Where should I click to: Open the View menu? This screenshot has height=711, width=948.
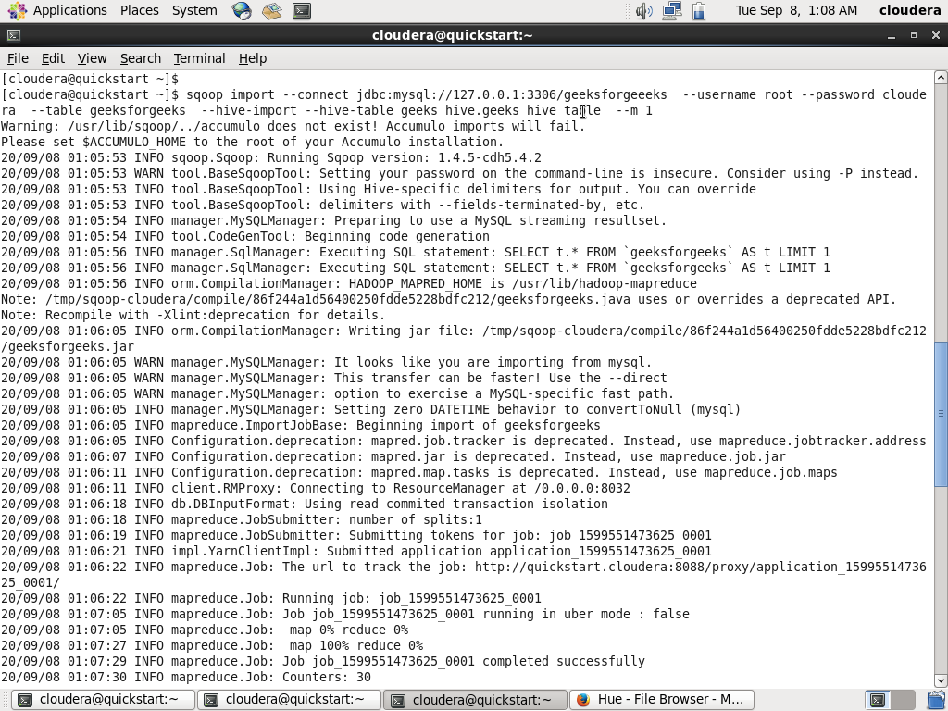92,58
